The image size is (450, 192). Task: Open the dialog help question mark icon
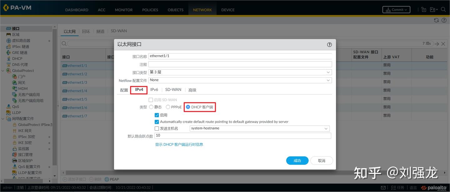coord(329,44)
